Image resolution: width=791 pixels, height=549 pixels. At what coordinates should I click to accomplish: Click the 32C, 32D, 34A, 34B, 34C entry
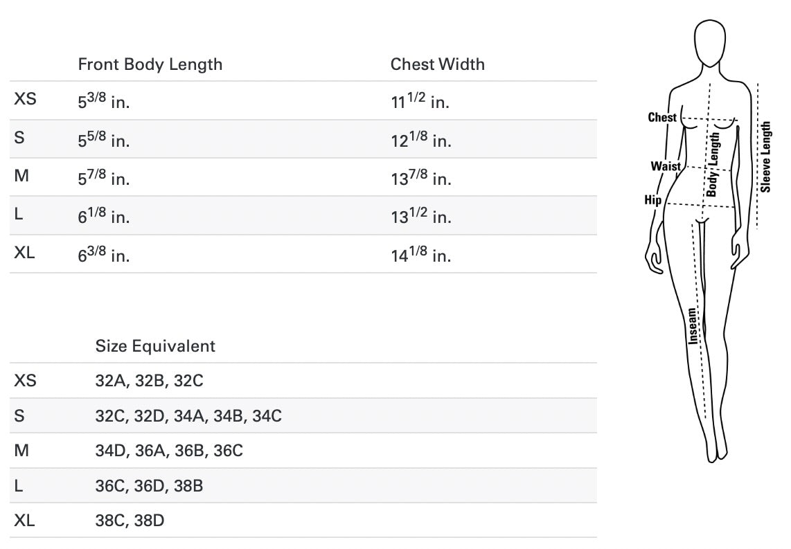tap(188, 416)
